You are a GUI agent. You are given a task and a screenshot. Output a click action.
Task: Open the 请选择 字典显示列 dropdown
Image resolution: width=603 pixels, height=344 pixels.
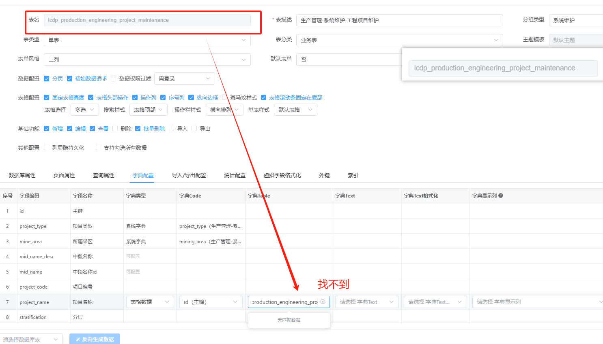538,302
